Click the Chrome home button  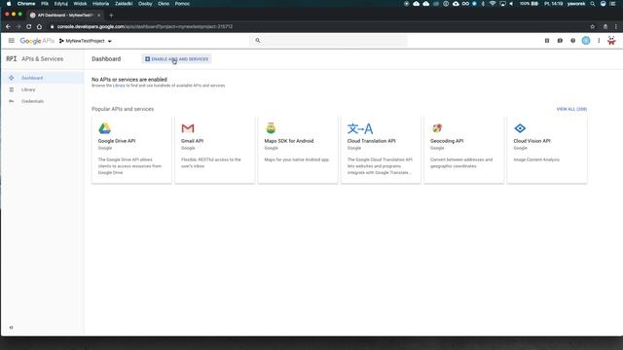39,26
